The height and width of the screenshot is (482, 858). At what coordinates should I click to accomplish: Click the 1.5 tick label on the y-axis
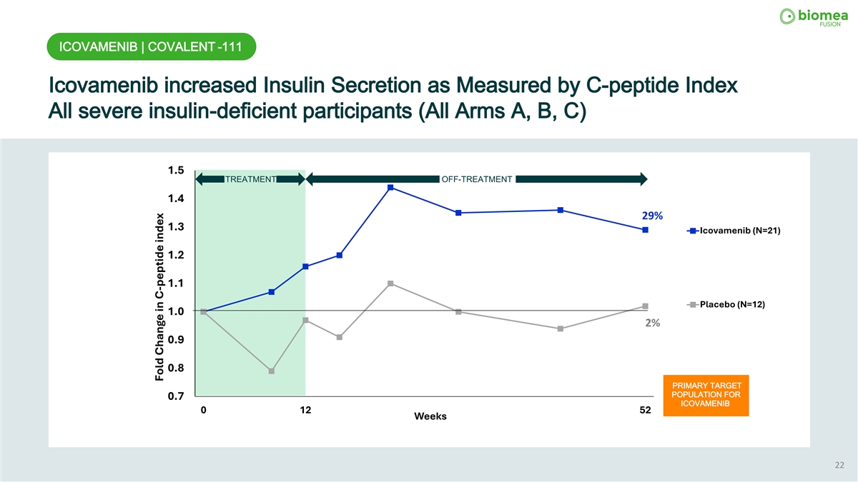click(x=175, y=170)
